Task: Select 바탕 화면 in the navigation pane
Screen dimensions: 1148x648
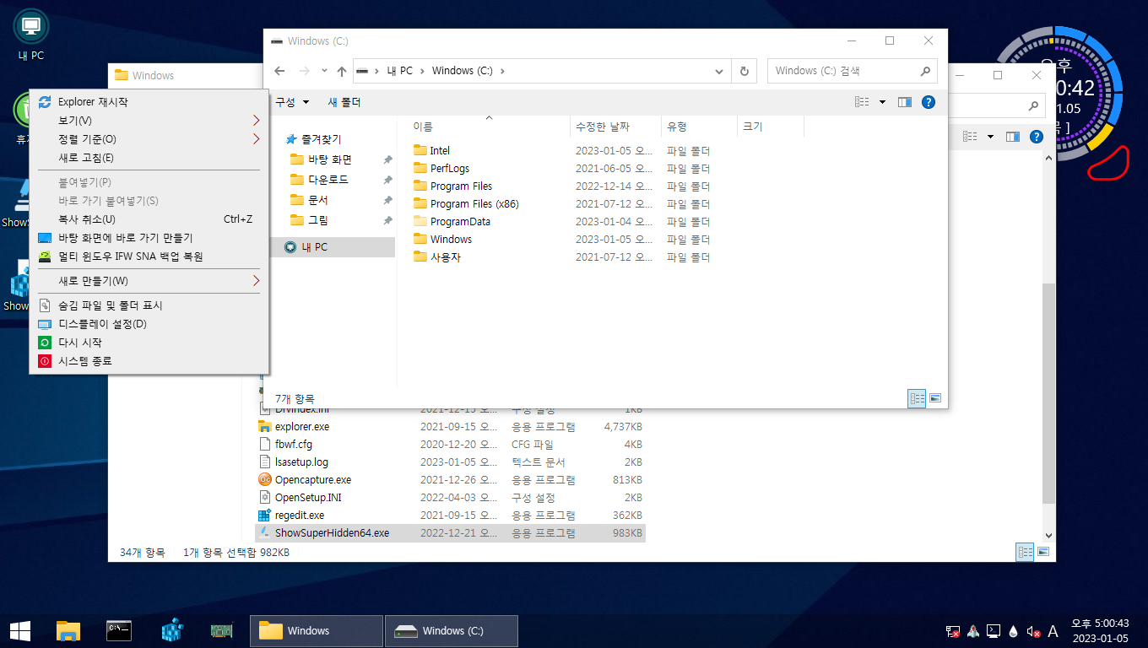Action: coord(329,159)
